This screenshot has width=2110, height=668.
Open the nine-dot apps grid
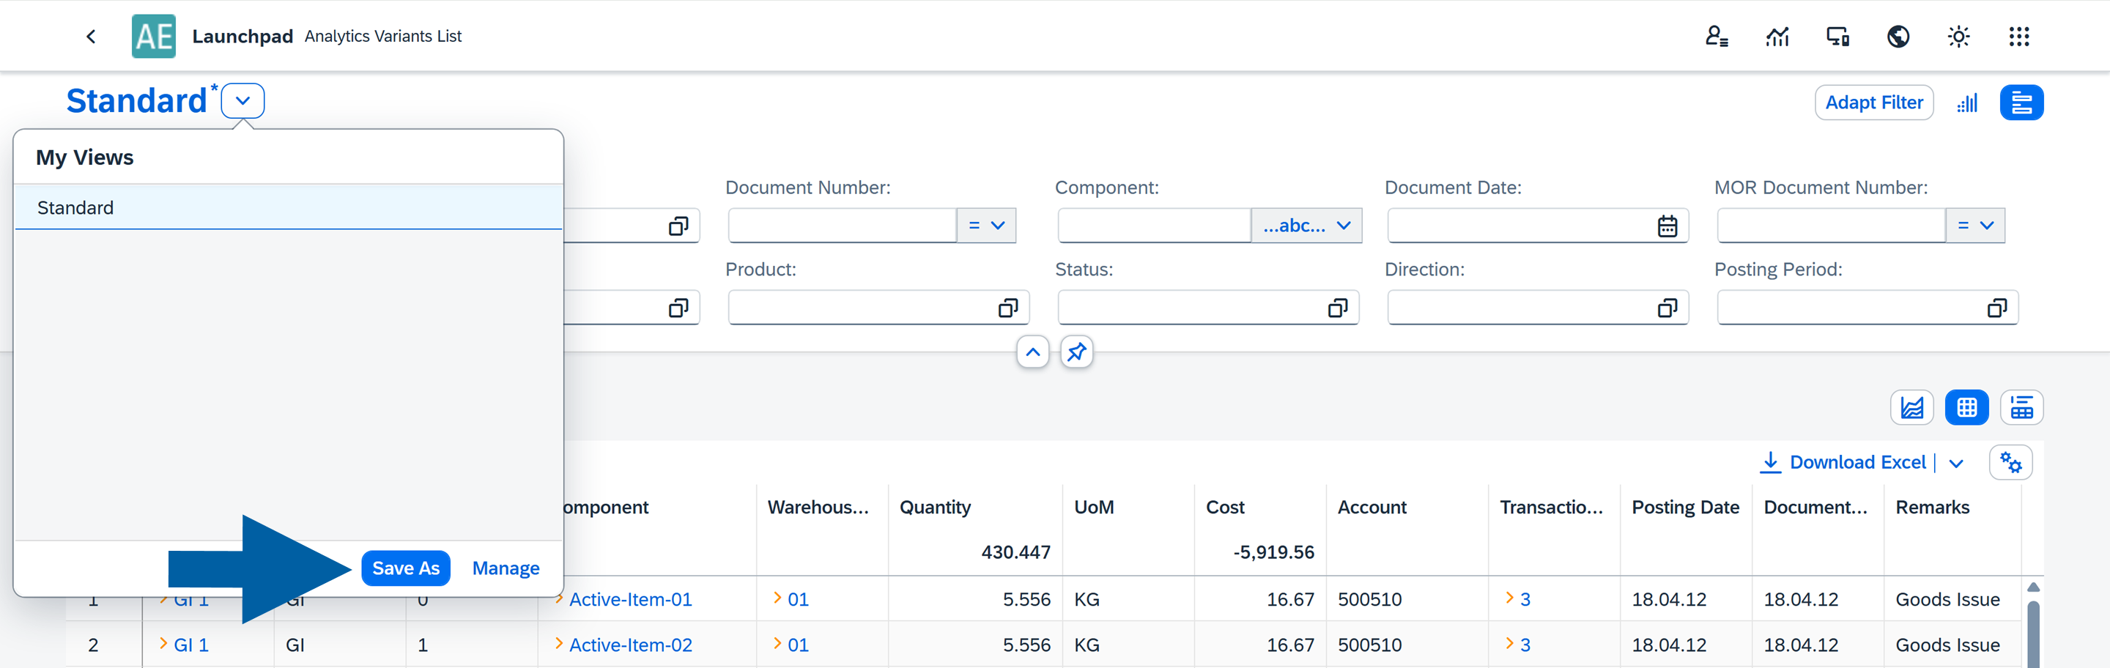(x=2018, y=36)
